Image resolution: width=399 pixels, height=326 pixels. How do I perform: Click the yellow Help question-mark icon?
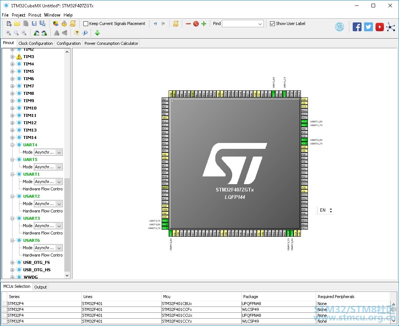[76, 33]
